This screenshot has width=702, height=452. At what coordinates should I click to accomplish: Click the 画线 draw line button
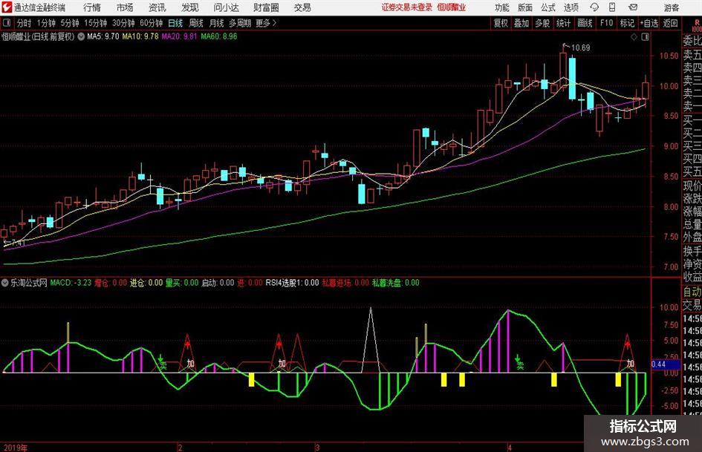coord(585,23)
